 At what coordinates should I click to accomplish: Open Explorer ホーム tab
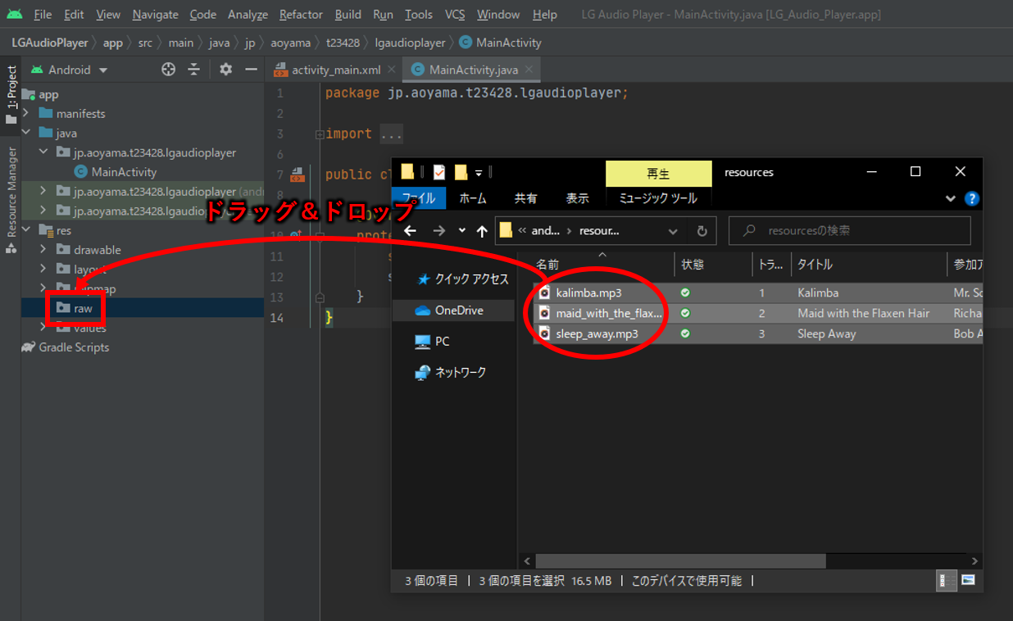pyautogui.click(x=473, y=198)
